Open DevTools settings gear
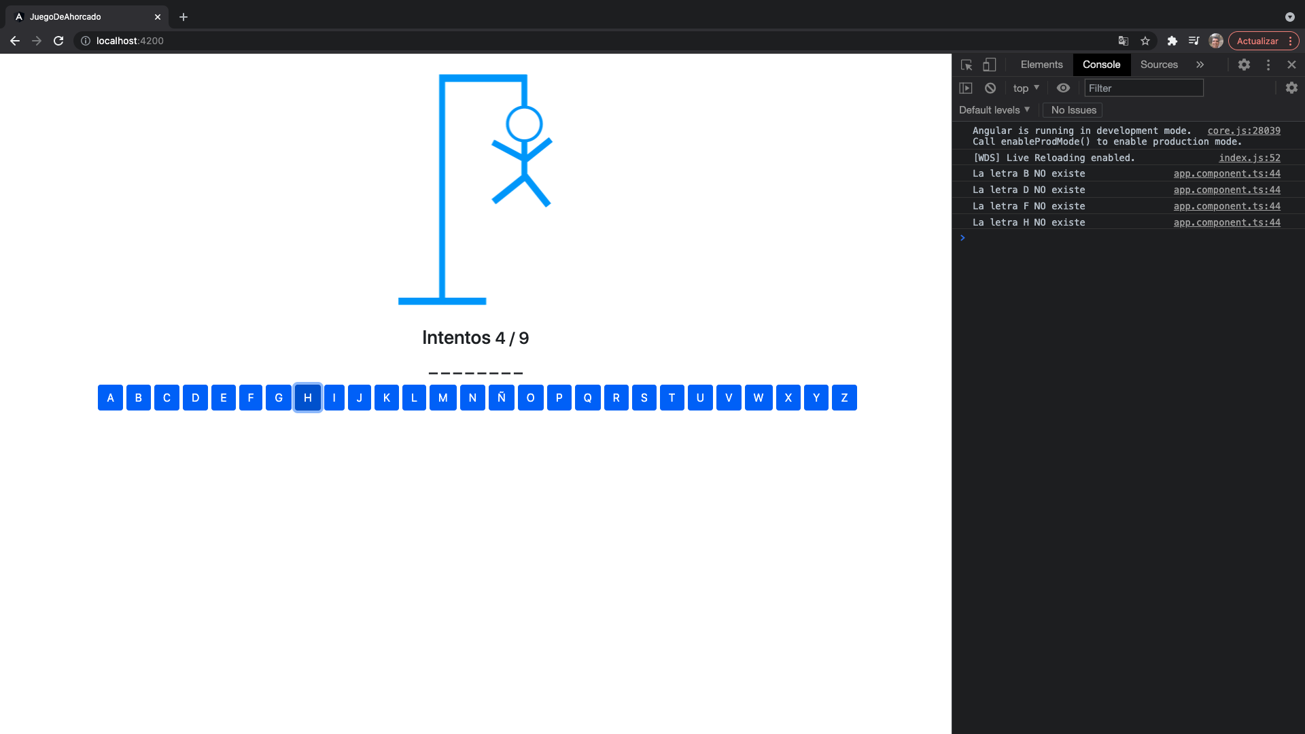This screenshot has width=1305, height=734. click(x=1245, y=65)
